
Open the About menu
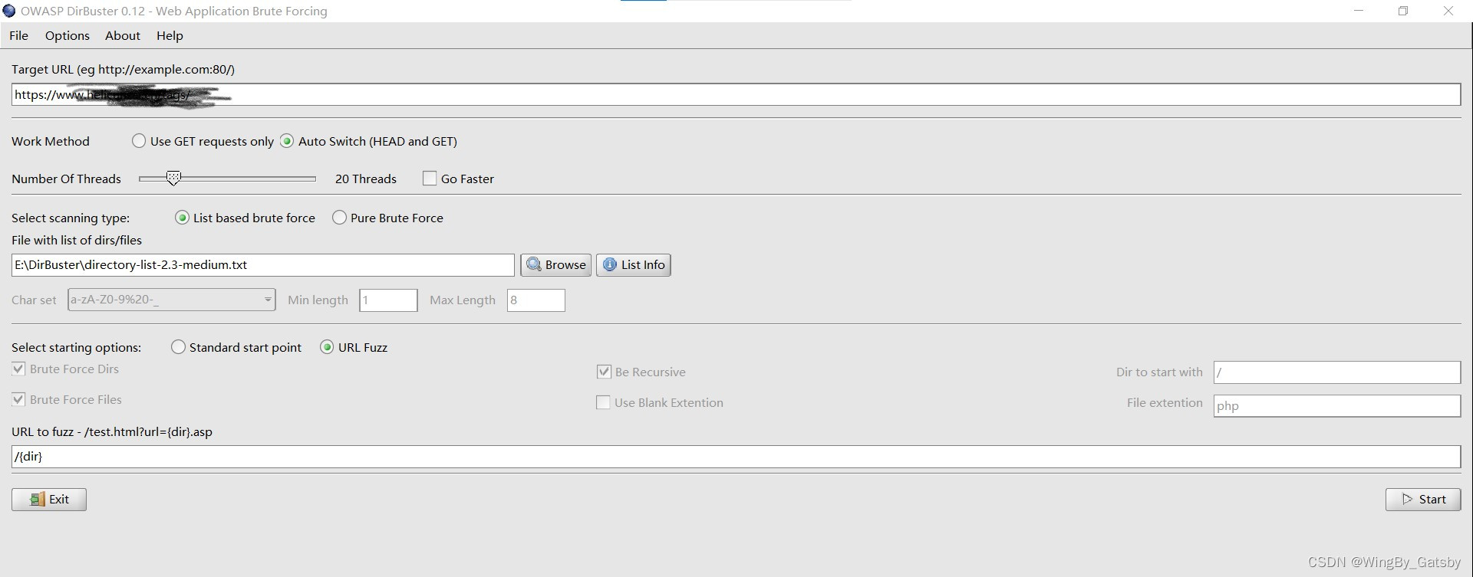[122, 35]
